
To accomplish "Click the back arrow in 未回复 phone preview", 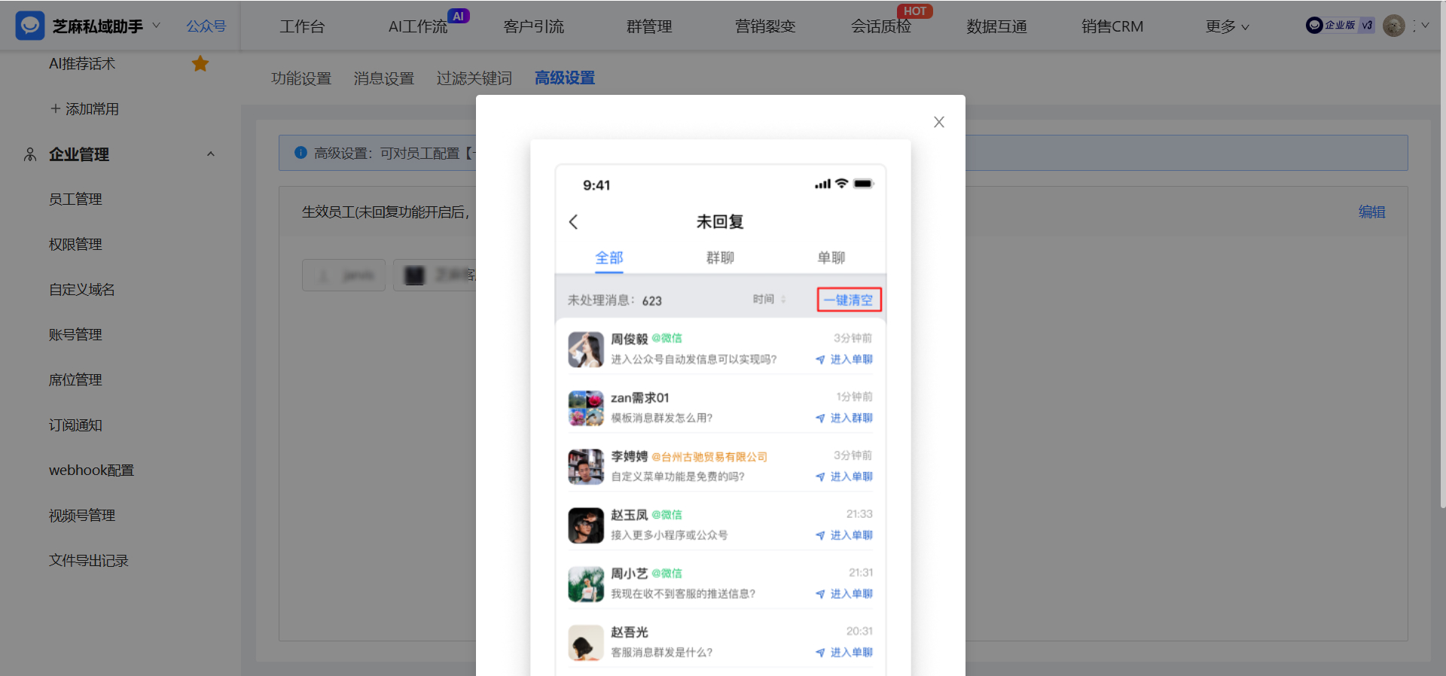I will pos(574,221).
